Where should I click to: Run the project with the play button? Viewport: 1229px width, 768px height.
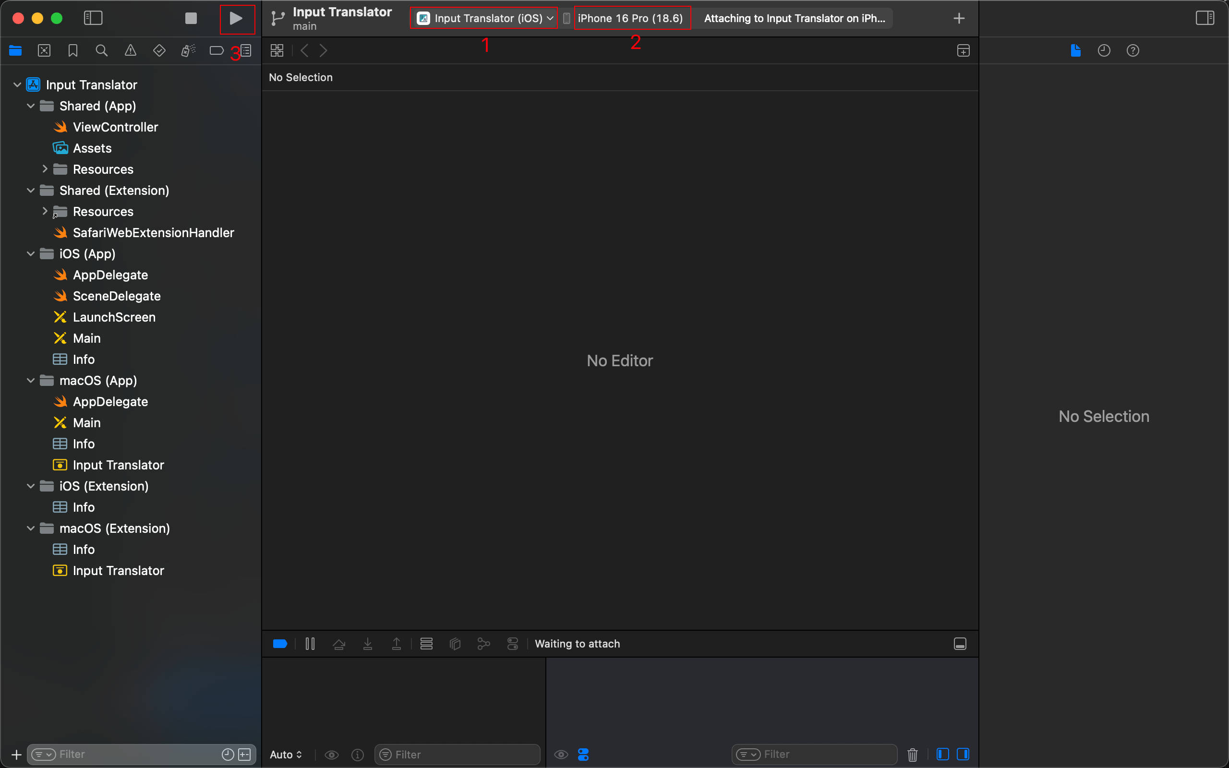(236, 19)
